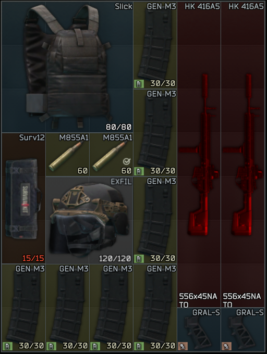
Task: Select the Slick armor vest item
Action: (67, 67)
